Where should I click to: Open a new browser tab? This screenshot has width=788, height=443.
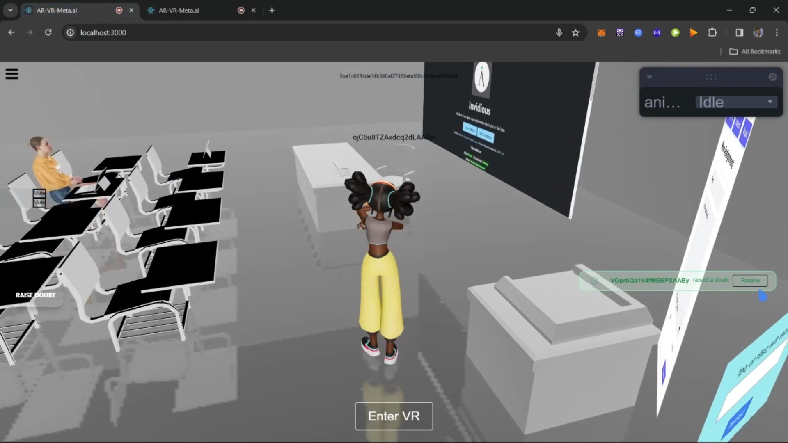pyautogui.click(x=272, y=11)
